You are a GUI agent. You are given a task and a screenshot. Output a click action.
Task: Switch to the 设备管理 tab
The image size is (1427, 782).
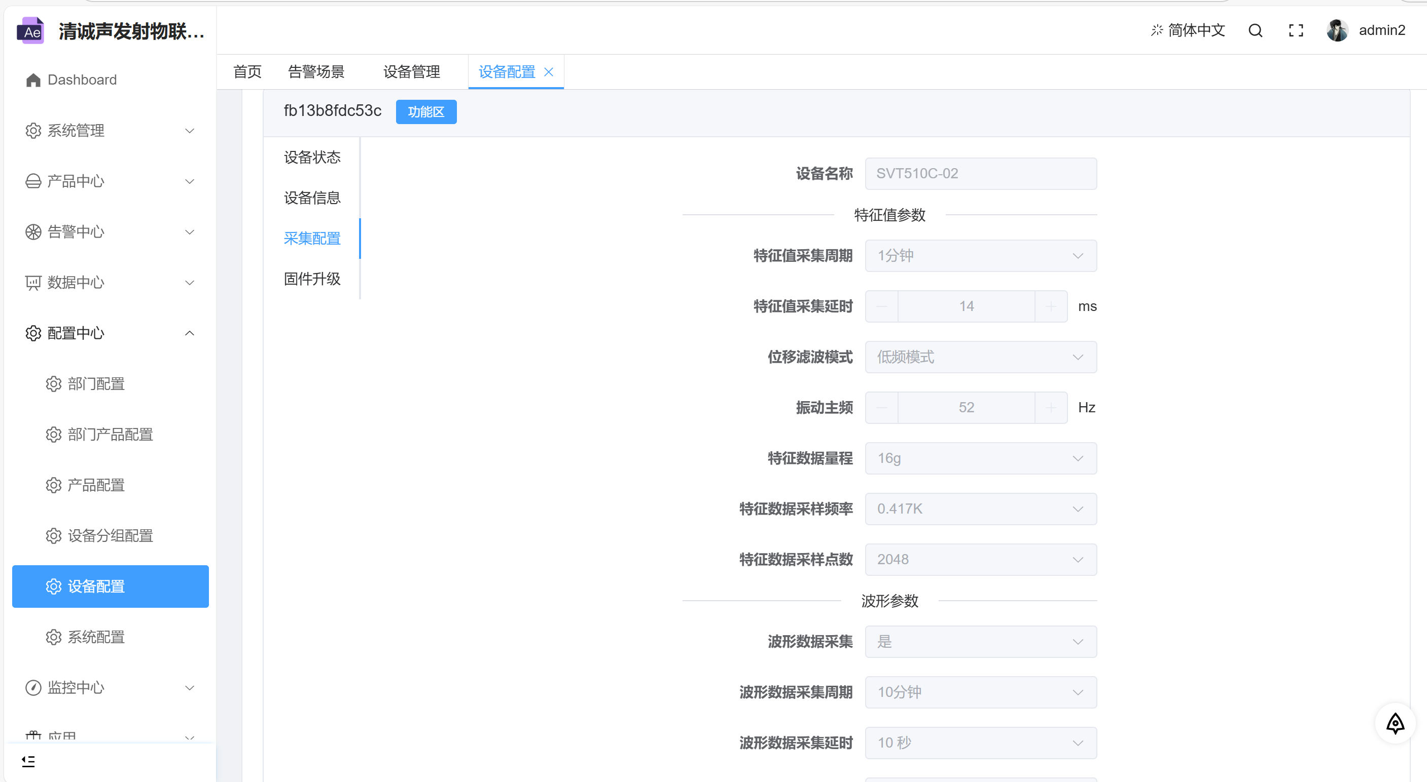click(411, 71)
